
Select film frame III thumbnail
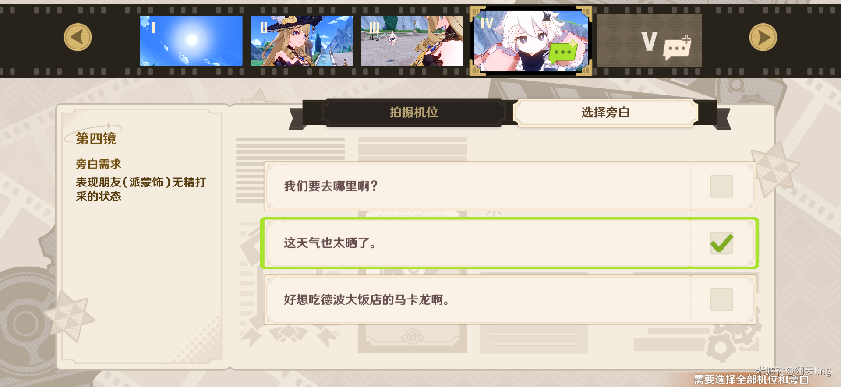click(412, 41)
